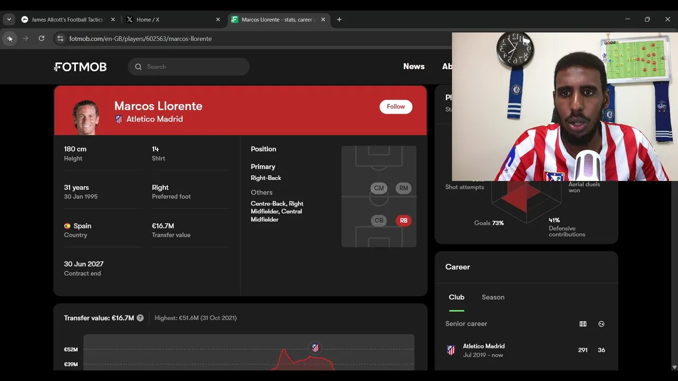Open a new browser tab
The height and width of the screenshot is (381, 678).
339,20
